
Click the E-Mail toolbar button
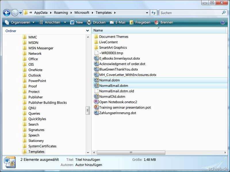coord(118,22)
